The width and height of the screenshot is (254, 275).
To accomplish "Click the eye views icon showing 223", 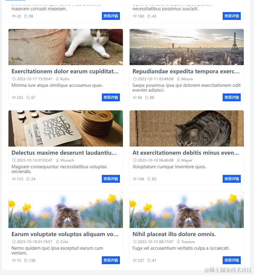I will [14, 97].
